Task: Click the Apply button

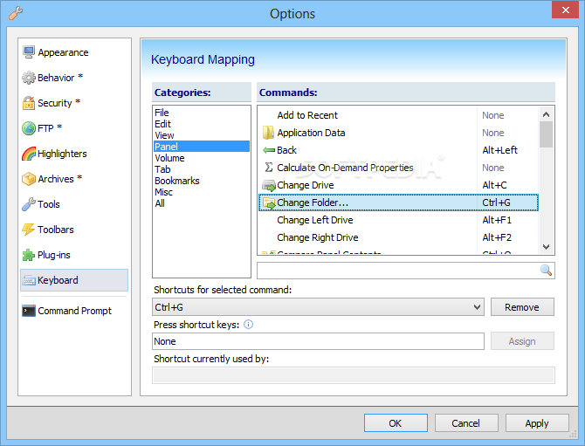Action: (x=537, y=423)
